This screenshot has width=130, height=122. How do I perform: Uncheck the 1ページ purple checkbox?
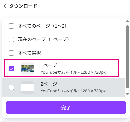[11, 69]
